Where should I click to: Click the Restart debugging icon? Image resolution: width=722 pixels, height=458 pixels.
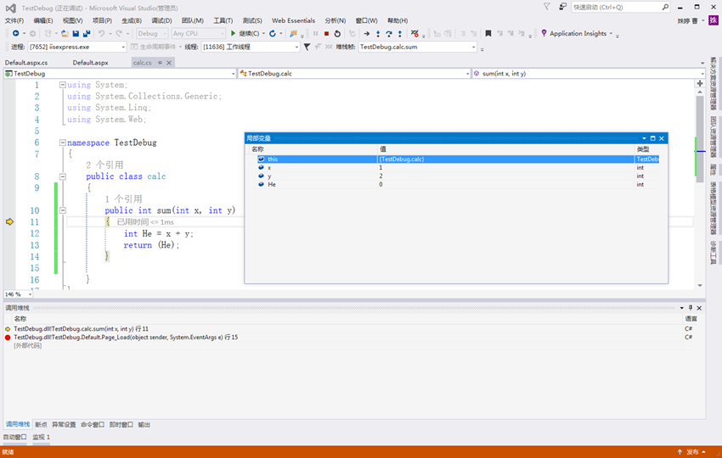337,34
